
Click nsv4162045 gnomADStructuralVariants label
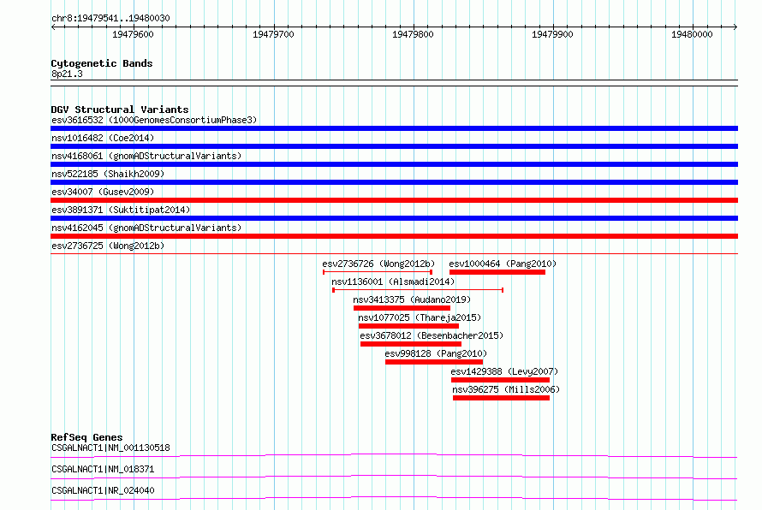click(146, 228)
